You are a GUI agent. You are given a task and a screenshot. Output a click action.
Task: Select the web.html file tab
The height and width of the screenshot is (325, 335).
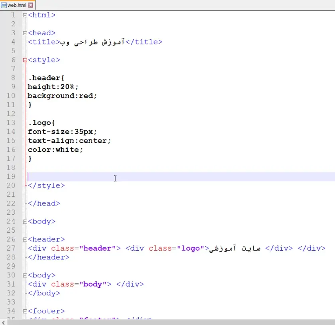point(17,5)
